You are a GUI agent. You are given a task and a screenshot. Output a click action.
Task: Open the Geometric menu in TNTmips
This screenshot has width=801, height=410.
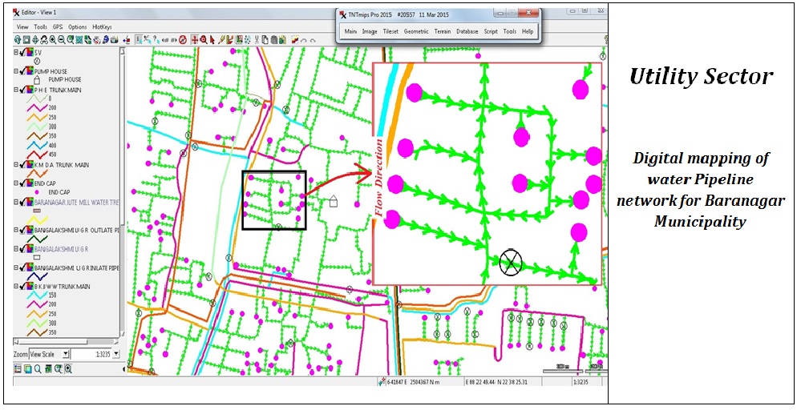point(416,31)
